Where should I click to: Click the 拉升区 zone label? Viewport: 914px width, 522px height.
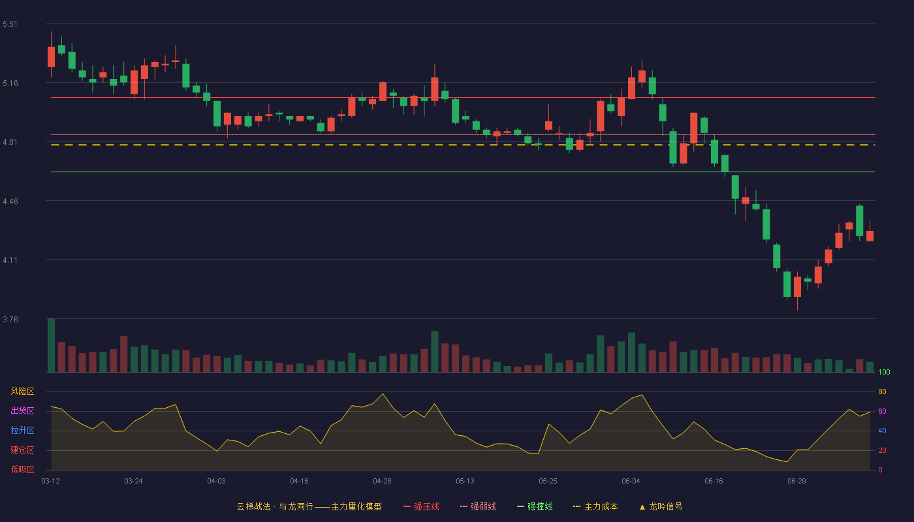tap(22, 431)
